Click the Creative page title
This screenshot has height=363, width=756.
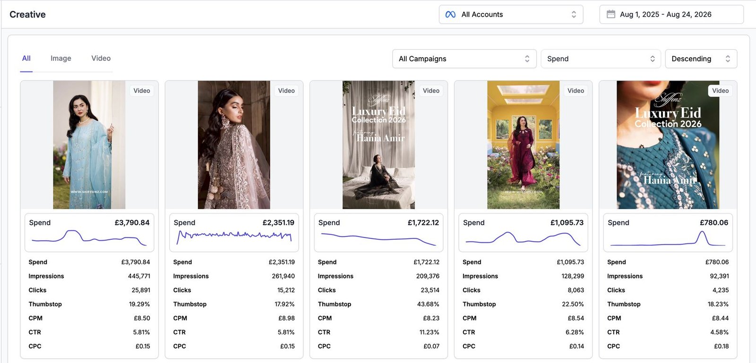27,15
